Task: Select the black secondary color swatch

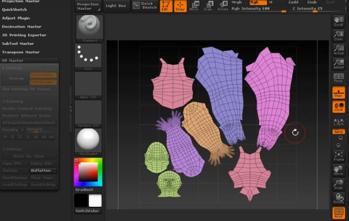Action: (81, 200)
